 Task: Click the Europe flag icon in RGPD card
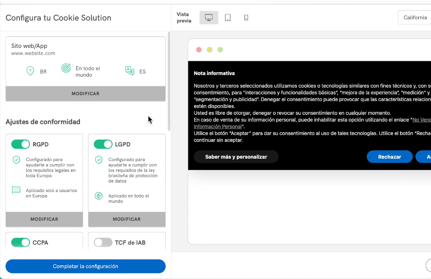pos(16,190)
